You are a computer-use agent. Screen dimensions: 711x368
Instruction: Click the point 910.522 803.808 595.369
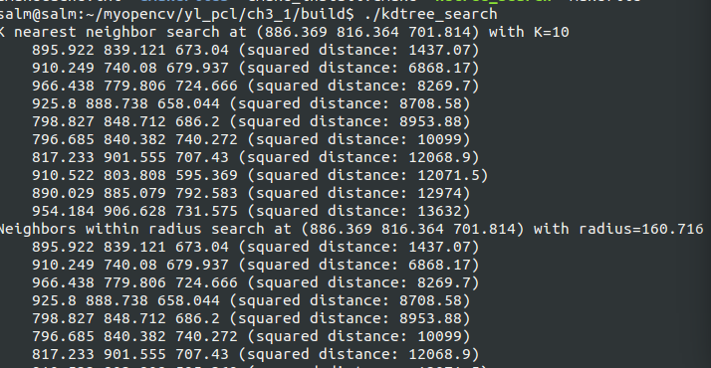tap(134, 175)
